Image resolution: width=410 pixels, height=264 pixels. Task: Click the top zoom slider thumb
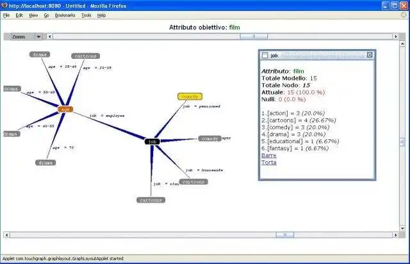pos(254,37)
